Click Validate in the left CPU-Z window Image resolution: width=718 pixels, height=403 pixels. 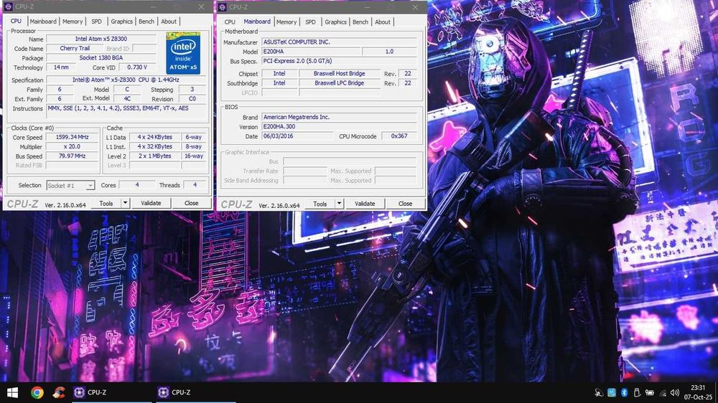point(151,203)
